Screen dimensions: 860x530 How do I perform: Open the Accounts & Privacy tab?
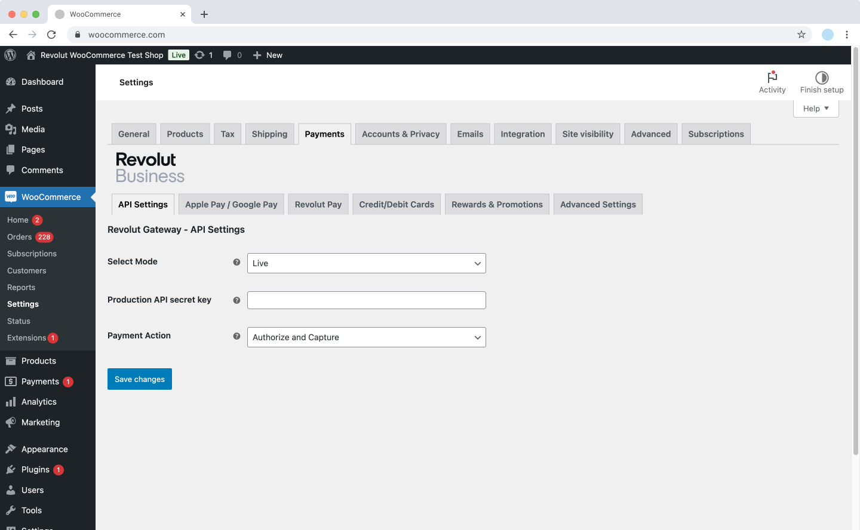click(401, 134)
